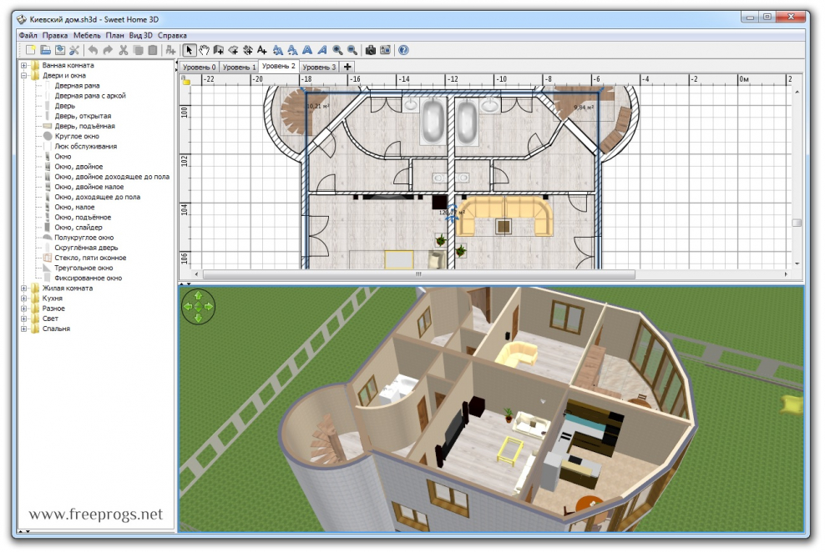Toggle bold text style with the blue A
This screenshot has width=825, height=552.
tap(307, 50)
